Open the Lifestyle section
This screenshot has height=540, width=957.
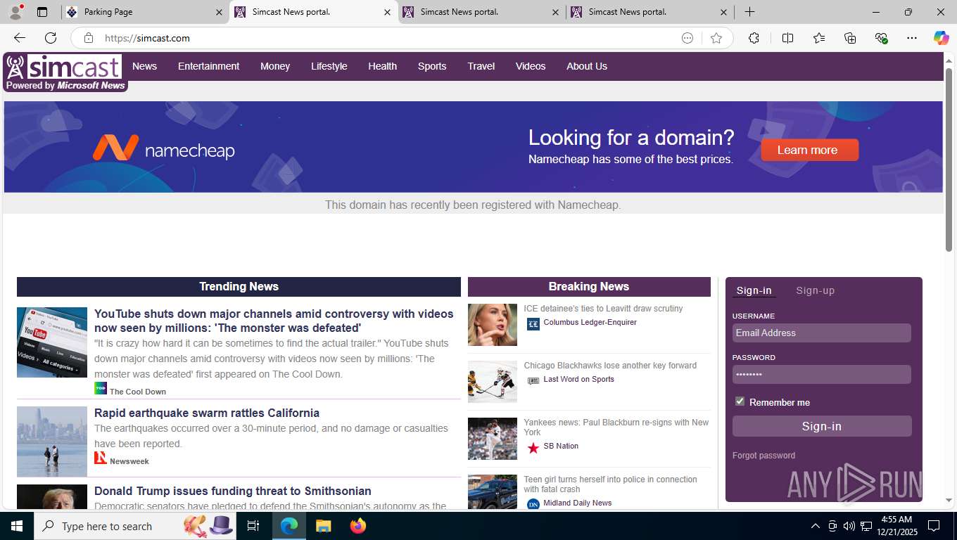329,66
